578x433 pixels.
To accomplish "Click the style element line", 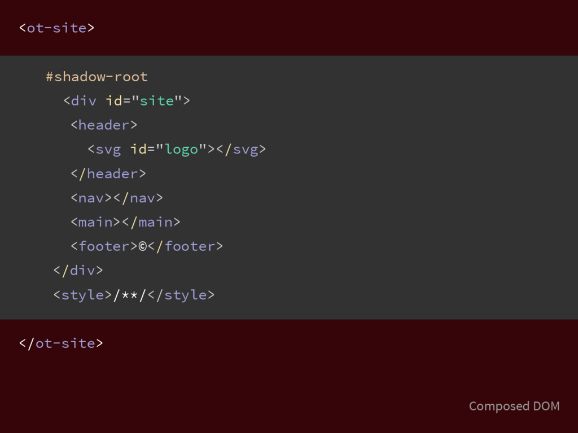I will coord(134,294).
